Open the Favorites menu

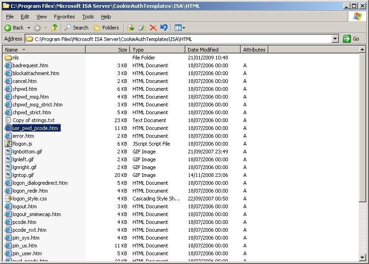[x=65, y=17]
